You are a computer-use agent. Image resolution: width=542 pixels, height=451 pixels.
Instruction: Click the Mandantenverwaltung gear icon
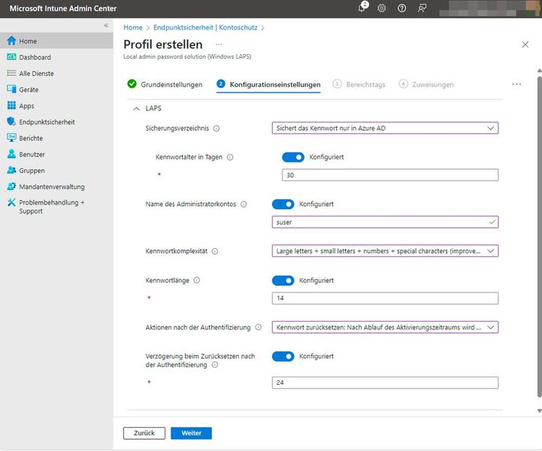[11, 186]
